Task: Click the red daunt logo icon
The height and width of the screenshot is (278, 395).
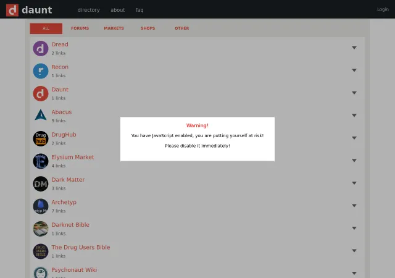Action: [x=12, y=10]
